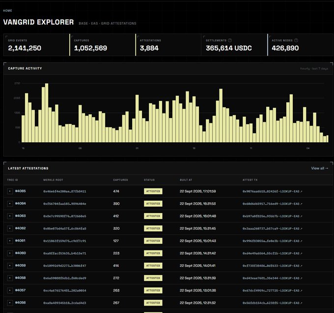Click the TREE ID column header
This screenshot has width=334, height=313.
13,180
